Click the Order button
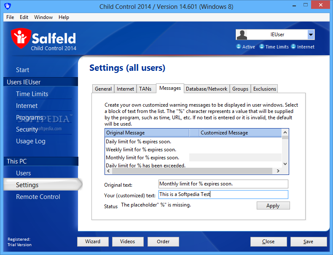Image resolution: width=333 pixels, height=255 pixels. (163, 242)
